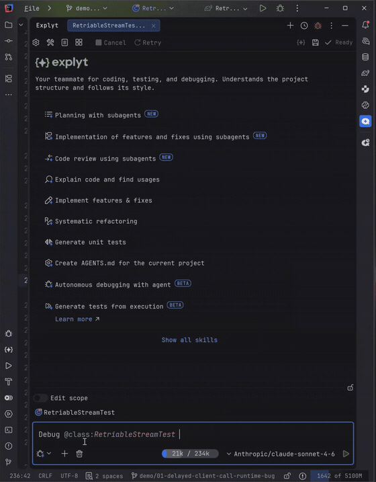Delete prompt with trash icon
The width and height of the screenshot is (376, 482).
[79, 454]
